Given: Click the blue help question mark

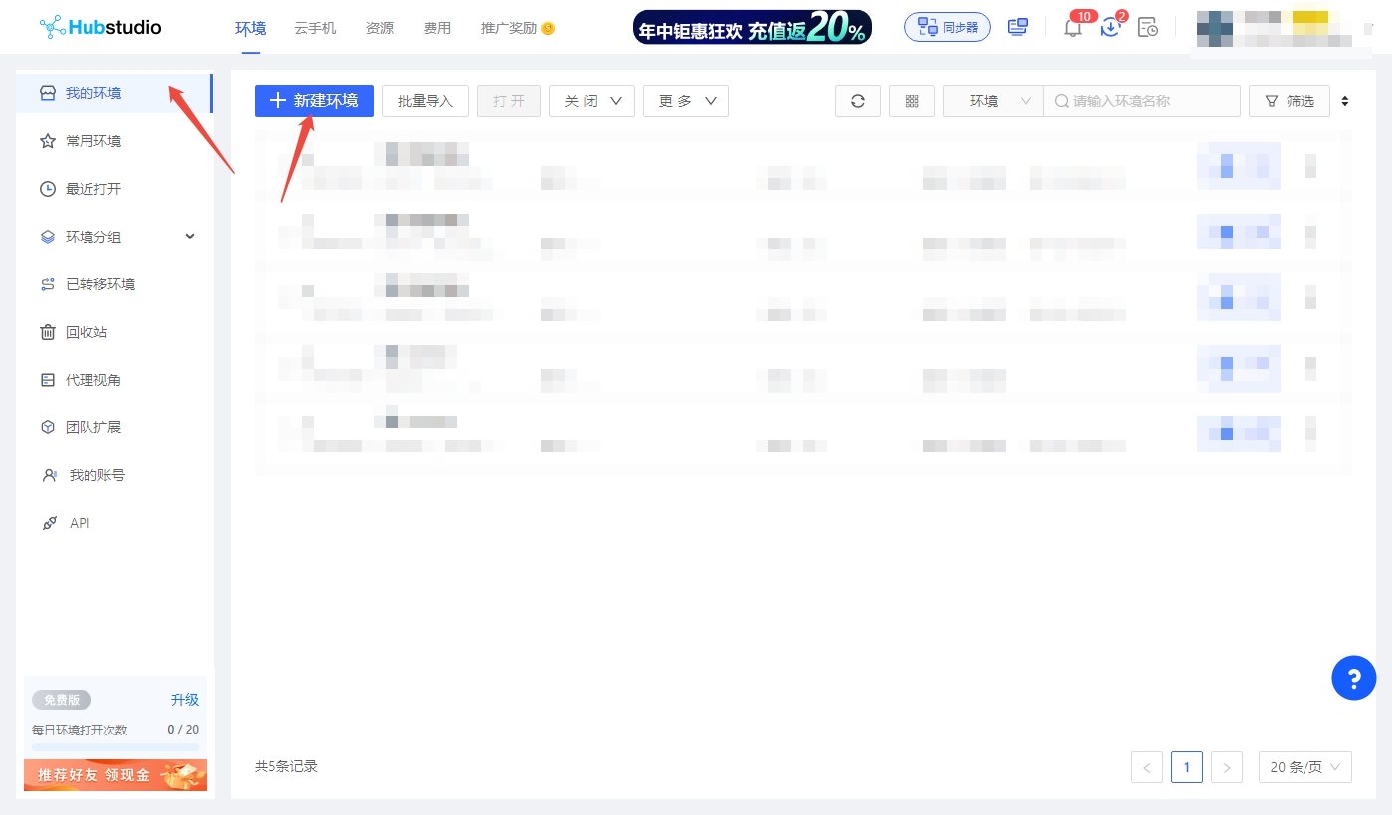Looking at the screenshot, I should click(x=1353, y=679).
